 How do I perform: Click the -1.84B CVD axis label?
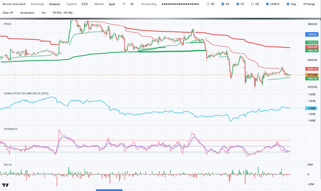click(311, 101)
